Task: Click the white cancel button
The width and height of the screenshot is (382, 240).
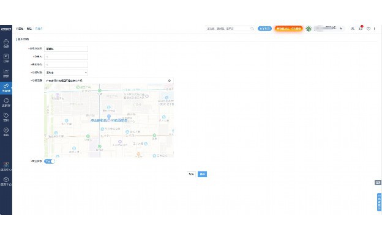Action: pyautogui.click(x=191, y=174)
